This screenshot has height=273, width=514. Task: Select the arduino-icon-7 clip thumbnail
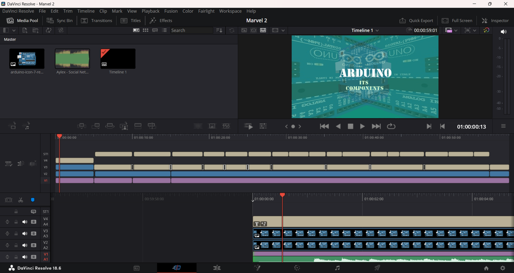click(27, 59)
